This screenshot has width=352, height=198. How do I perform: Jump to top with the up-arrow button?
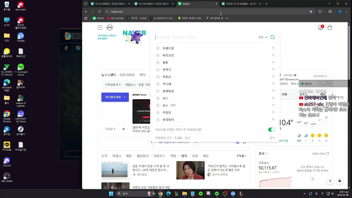[x=330, y=181]
